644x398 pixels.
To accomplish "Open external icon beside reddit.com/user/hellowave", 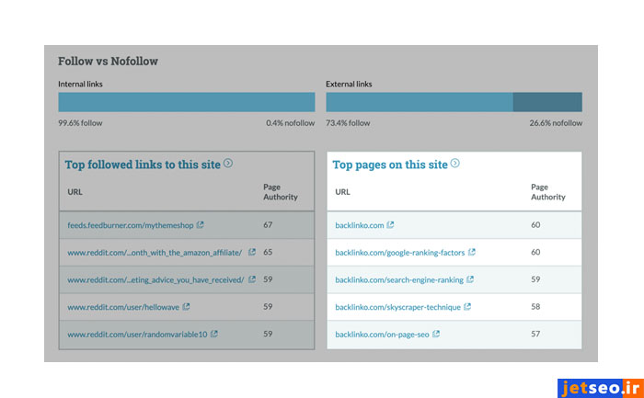I will (186, 306).
